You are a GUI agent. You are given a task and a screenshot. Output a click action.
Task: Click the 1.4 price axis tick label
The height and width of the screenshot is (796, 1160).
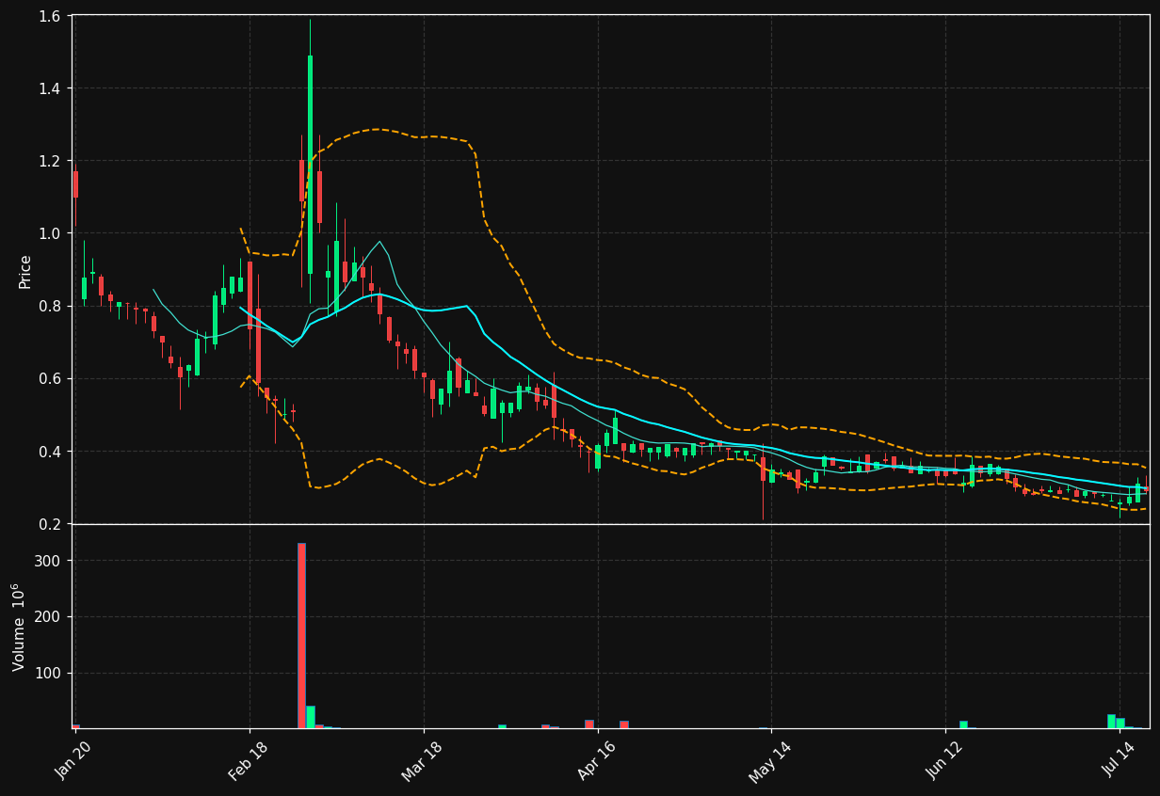pyautogui.click(x=50, y=88)
